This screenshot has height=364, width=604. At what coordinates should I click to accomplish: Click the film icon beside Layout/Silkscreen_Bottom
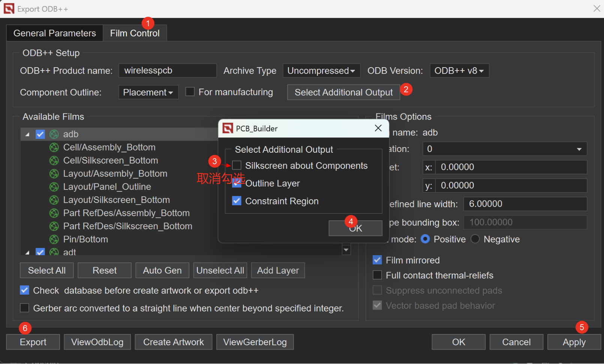[54, 200]
